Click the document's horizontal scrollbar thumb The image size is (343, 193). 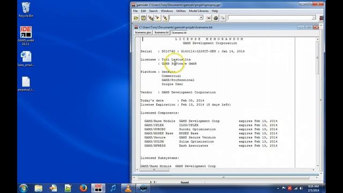(154, 170)
